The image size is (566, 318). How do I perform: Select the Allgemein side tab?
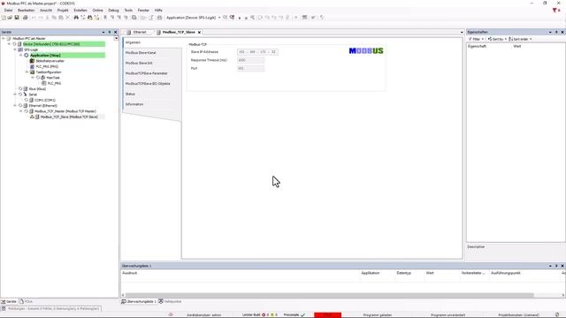coord(133,42)
